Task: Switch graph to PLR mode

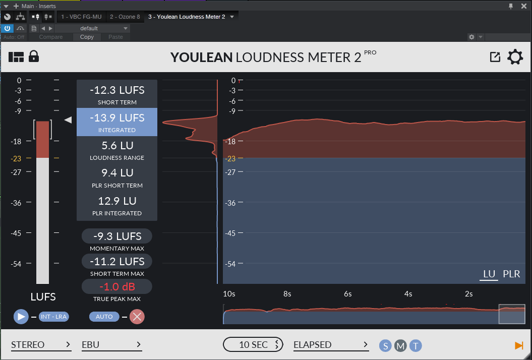Action: click(511, 274)
